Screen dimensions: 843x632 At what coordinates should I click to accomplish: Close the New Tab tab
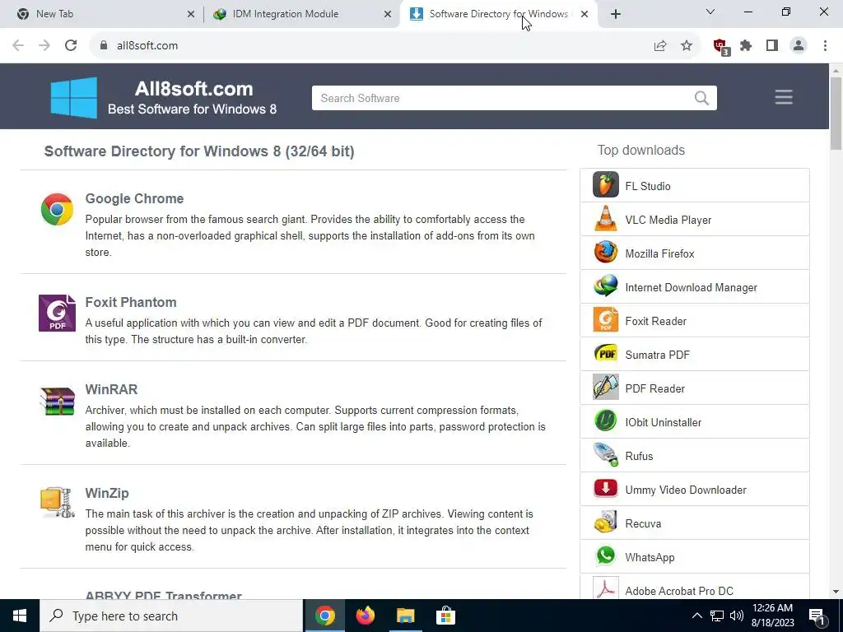click(x=191, y=15)
